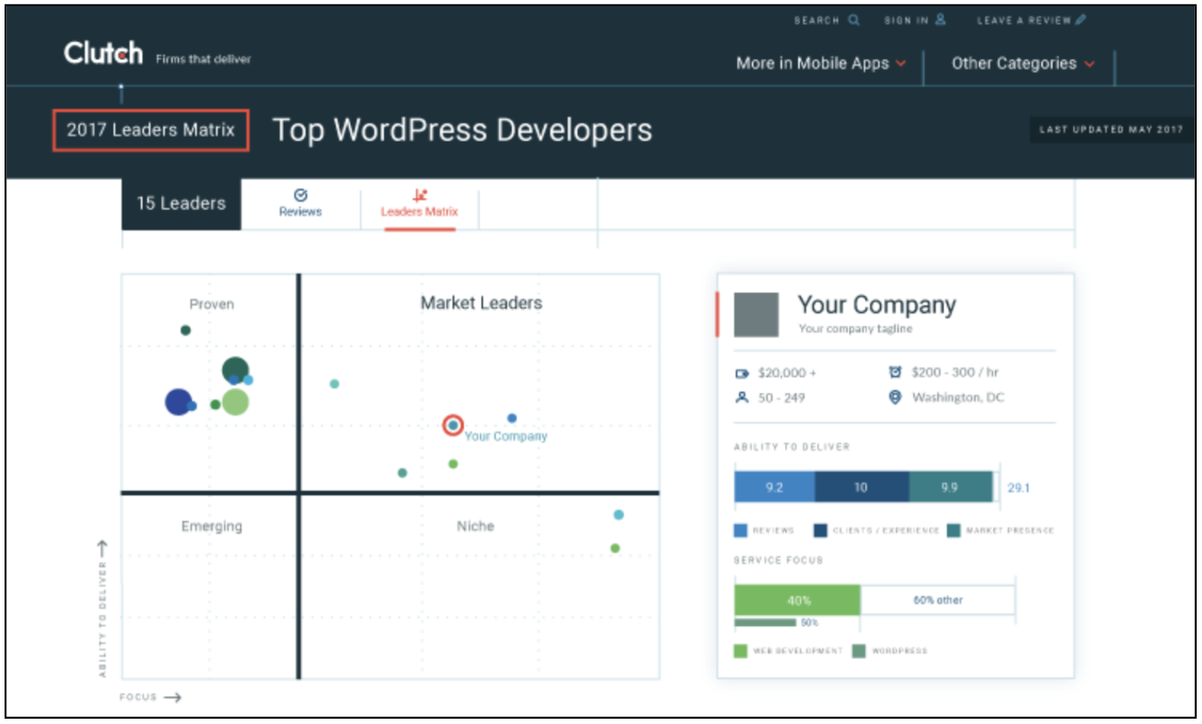This screenshot has width=1202, height=724.
Task: Select the topmost dark green dot in Proven
Action: click(x=185, y=330)
